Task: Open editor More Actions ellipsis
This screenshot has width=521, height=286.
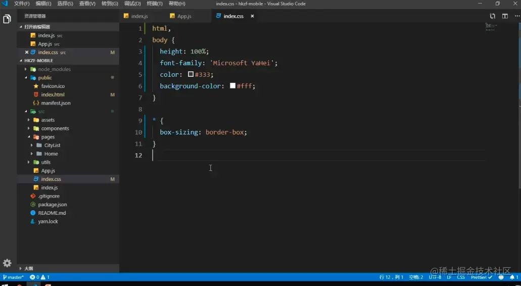Action: 516,16
